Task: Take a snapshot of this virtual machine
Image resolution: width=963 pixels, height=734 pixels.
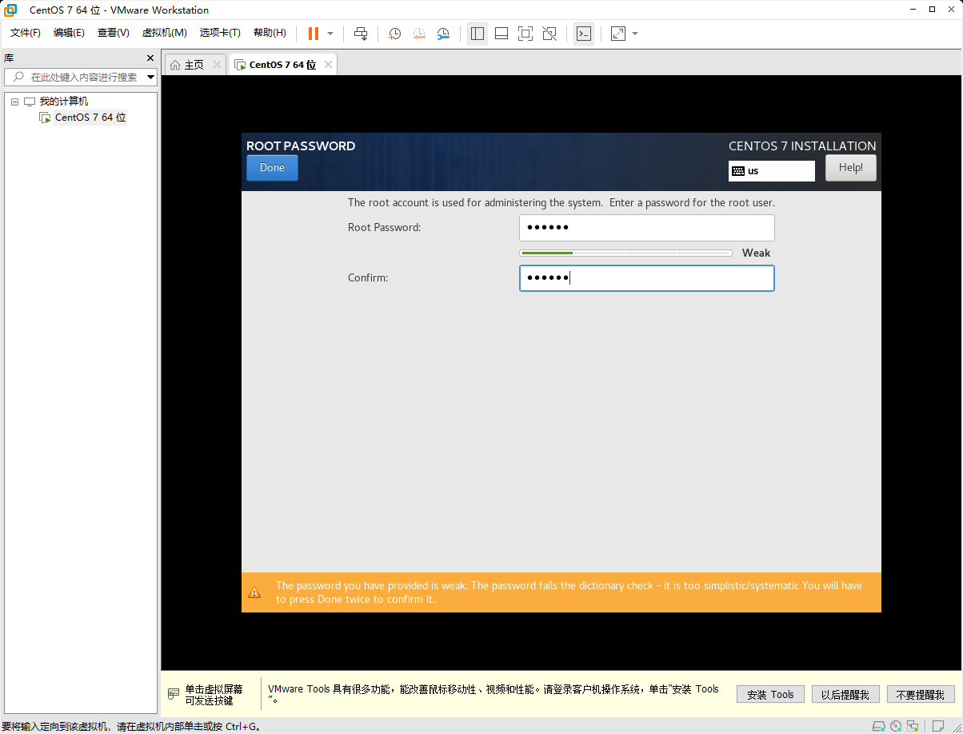Action: [394, 34]
